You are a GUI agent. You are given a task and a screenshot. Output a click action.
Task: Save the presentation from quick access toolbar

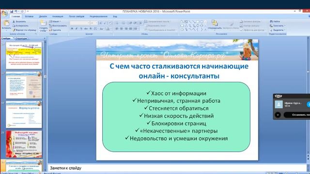coord(12,12)
